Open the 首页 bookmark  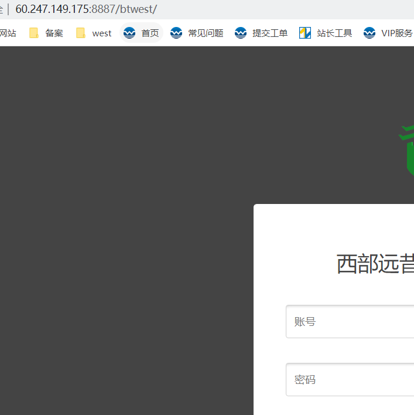click(x=142, y=33)
